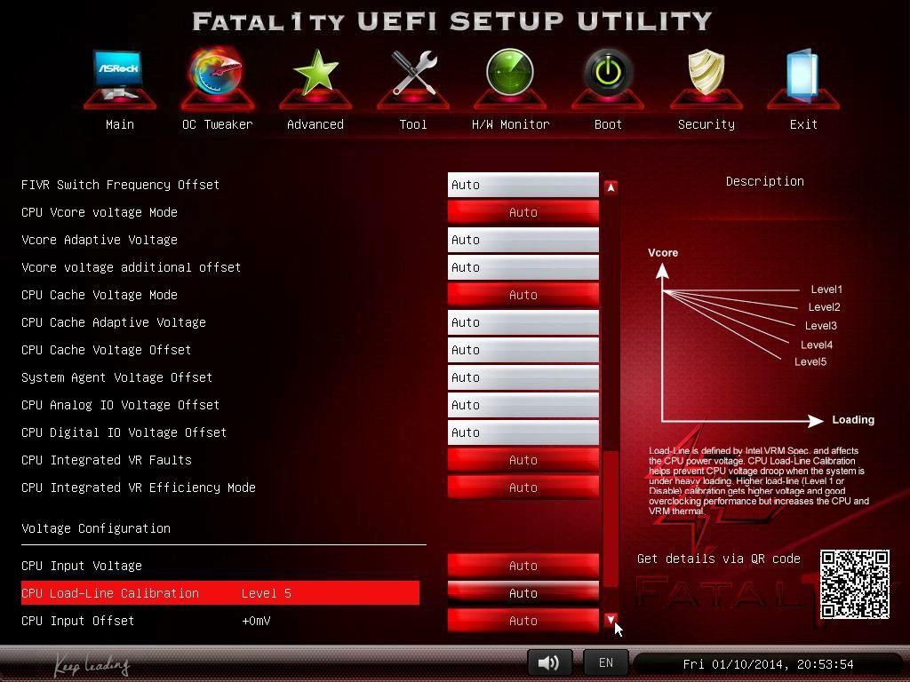Edit the FIVR Switch Frequency Offset field

pos(523,185)
